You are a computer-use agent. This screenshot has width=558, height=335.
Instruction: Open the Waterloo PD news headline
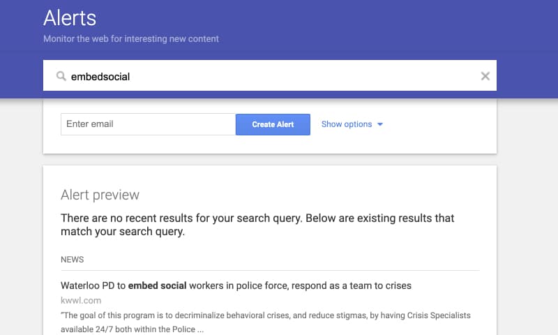236,285
